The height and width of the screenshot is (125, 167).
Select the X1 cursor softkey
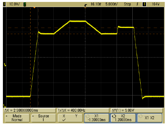pos(97,118)
